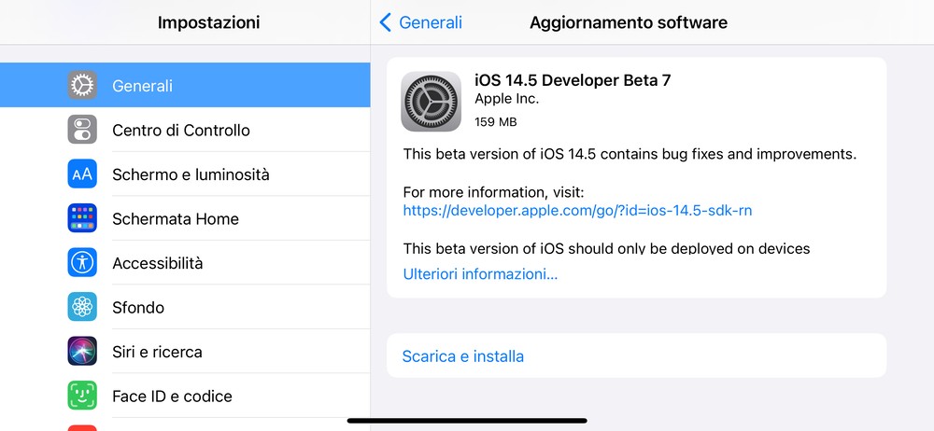Screen dimensions: 934x431
Task: Tap the Aggiornamento software title
Action: tap(629, 22)
